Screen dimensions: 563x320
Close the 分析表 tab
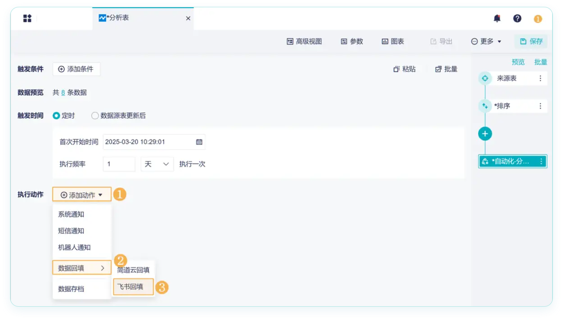[188, 18]
